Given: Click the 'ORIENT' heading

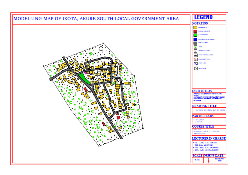Looking at the screenshot, I should (x=209, y=156).
